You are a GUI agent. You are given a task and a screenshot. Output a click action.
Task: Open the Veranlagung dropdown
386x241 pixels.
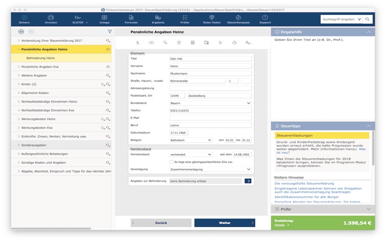coord(210,170)
